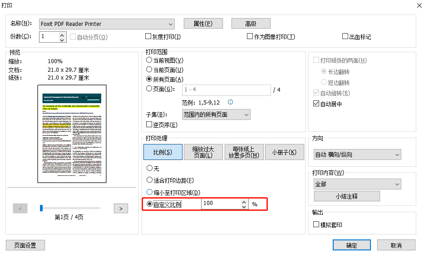Expand the 子集 page subset dropdown

246,115
